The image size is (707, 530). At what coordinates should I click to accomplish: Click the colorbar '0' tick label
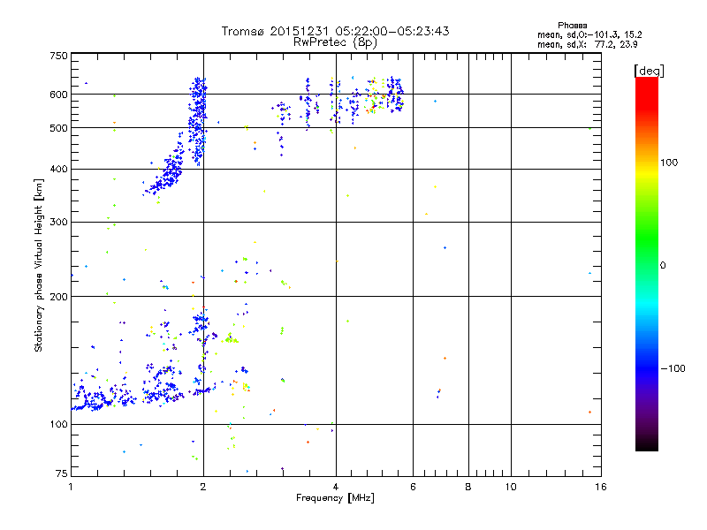coord(662,266)
